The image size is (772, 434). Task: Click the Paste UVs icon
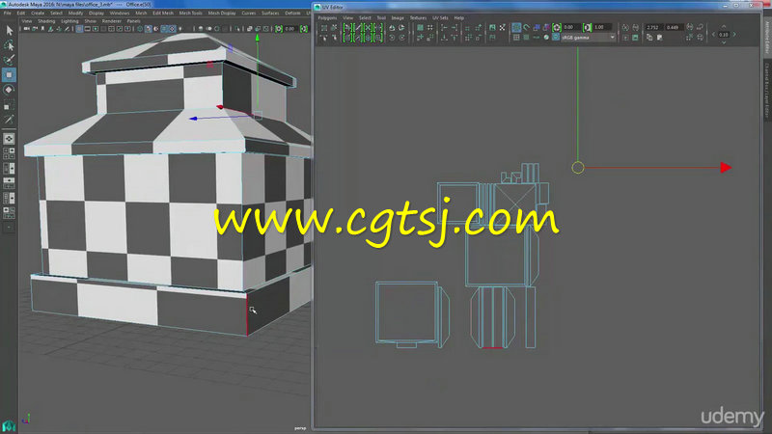click(x=660, y=38)
